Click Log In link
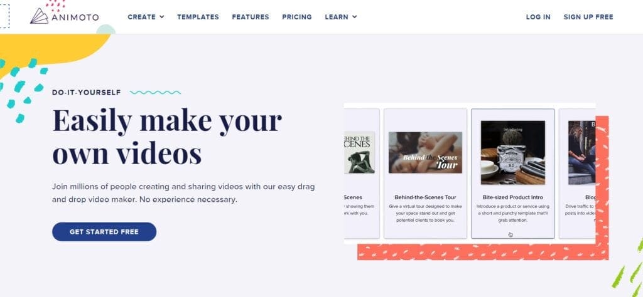Screen dimensions: 643x297 click(x=538, y=17)
